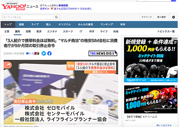
Task: Click the 新規取得 ID link
Action: click(x=63, y=6)
